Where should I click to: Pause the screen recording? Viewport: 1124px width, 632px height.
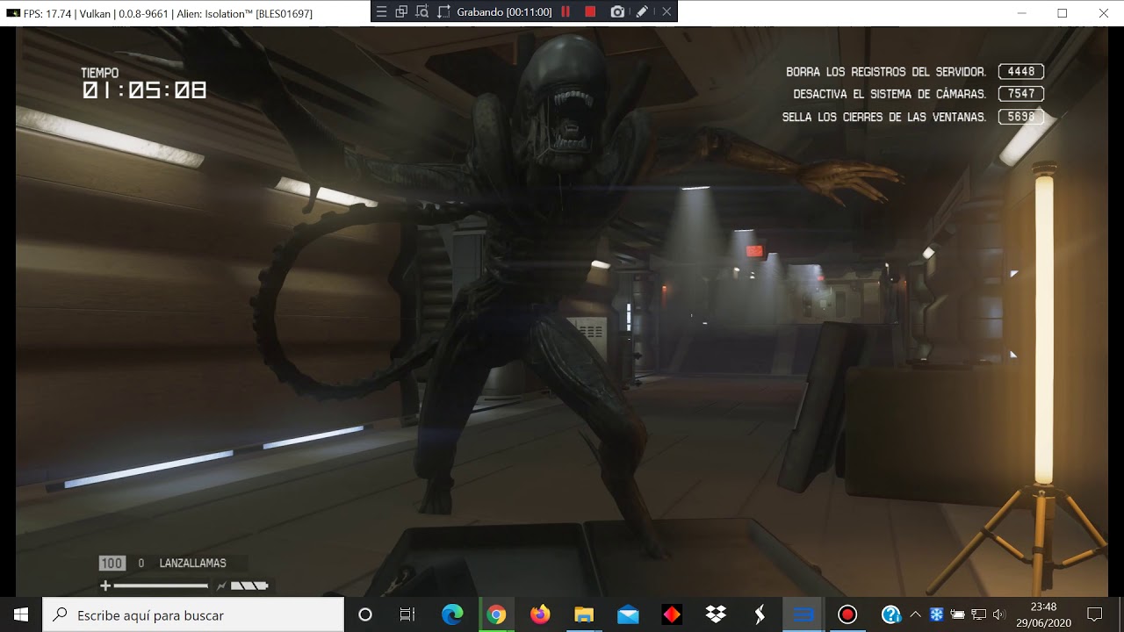tap(566, 12)
